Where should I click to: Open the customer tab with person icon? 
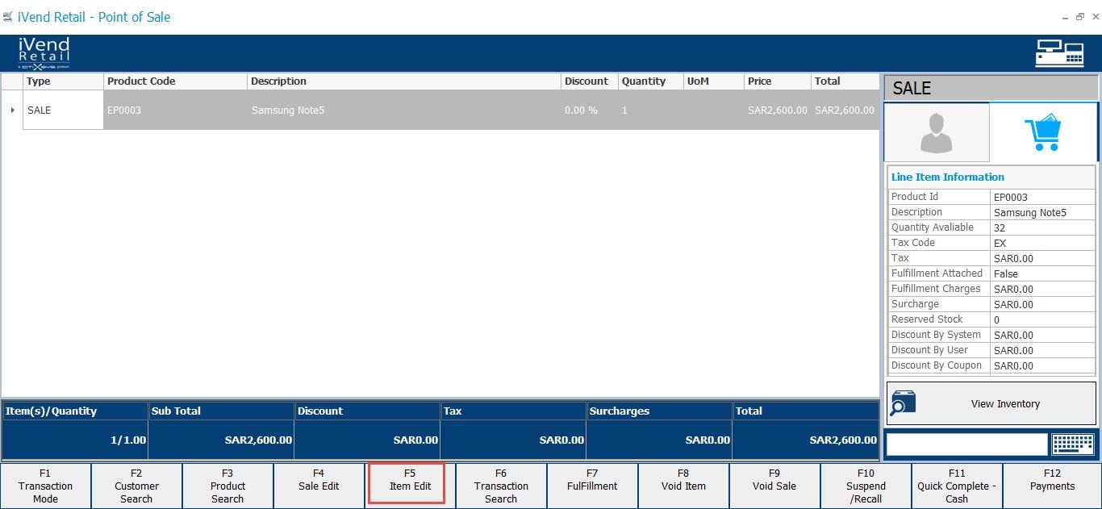point(936,132)
